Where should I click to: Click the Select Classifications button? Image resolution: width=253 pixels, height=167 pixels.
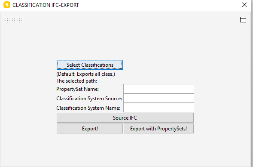(90, 65)
